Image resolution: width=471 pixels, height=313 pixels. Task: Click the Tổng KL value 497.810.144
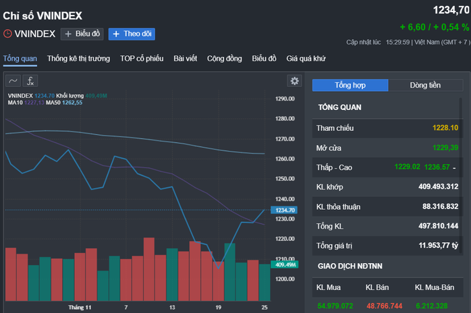pos(438,226)
